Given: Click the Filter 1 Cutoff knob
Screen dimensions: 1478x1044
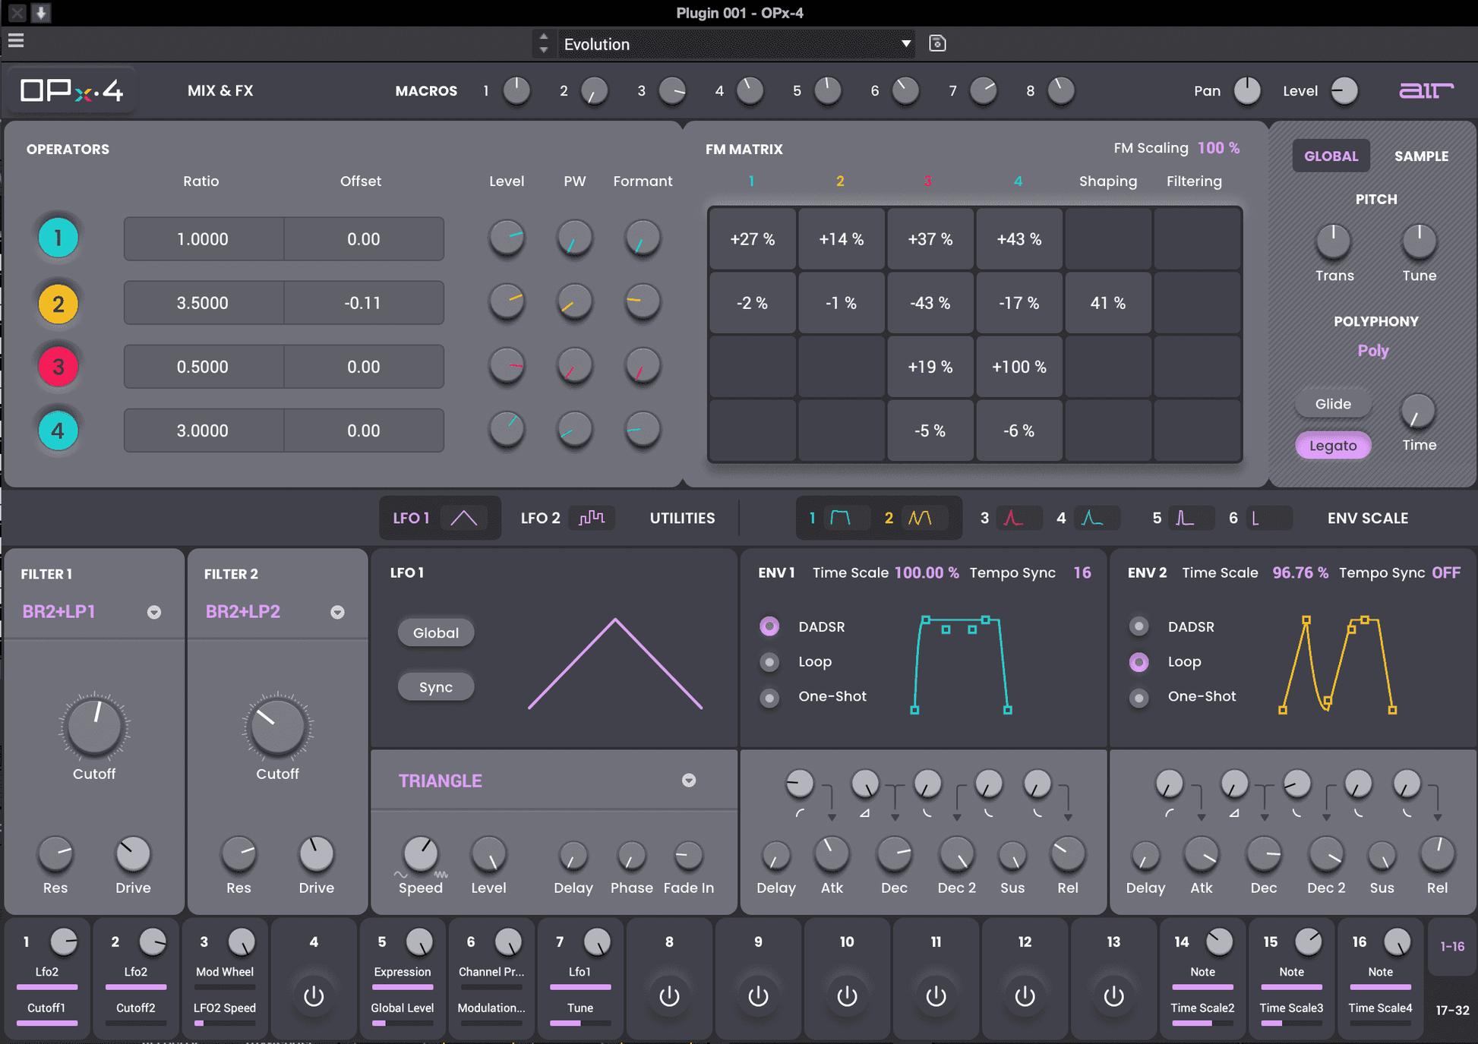Looking at the screenshot, I should (93, 727).
